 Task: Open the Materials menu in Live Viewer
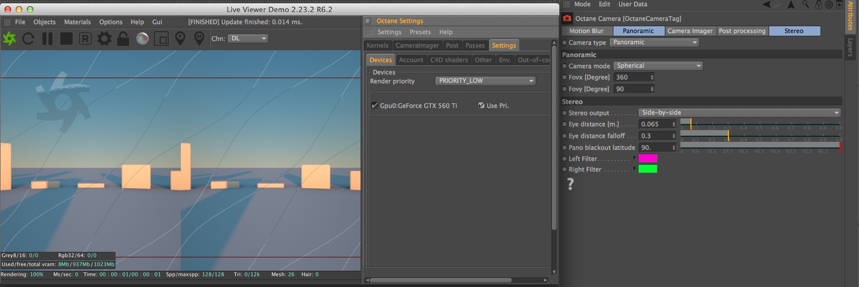(78, 22)
